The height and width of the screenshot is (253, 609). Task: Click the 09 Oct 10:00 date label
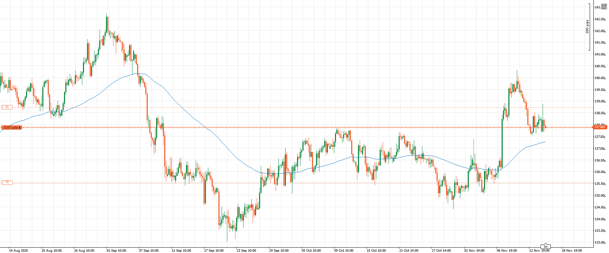(344, 251)
